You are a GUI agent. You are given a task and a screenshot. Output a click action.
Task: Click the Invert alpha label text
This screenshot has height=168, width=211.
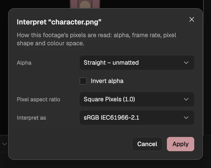107,81
